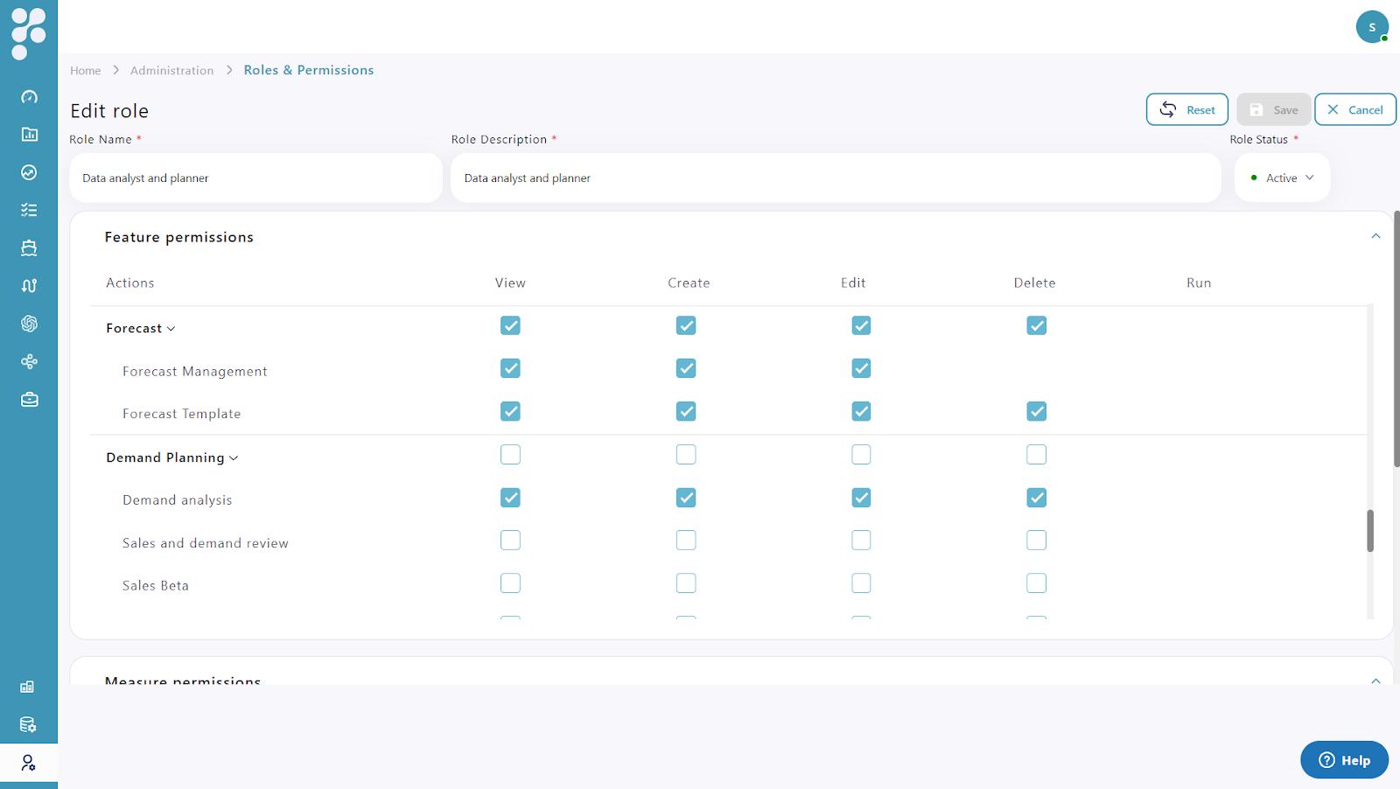1400x789 pixels.
Task: Check Sales and demand review Create checkbox
Action: pyautogui.click(x=686, y=541)
